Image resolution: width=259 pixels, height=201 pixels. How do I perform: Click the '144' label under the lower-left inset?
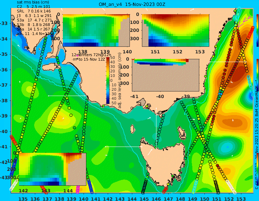tap(68, 191)
